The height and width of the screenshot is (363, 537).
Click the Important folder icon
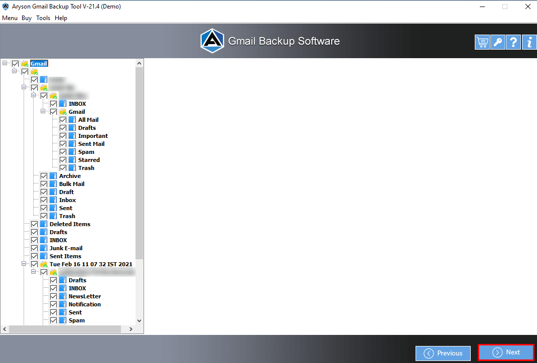pyautogui.click(x=72, y=136)
